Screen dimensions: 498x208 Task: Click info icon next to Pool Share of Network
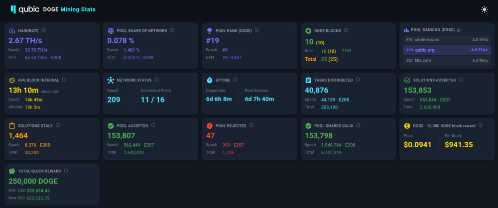pos(172,30)
